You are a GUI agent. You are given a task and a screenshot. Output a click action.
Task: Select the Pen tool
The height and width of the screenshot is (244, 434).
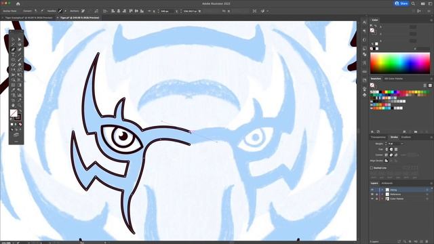(13, 49)
